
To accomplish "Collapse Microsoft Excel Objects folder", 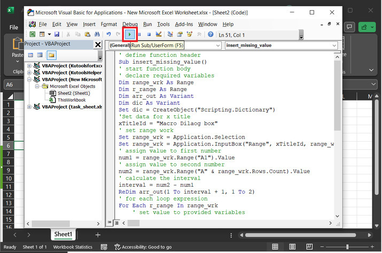I will pos(37,86).
